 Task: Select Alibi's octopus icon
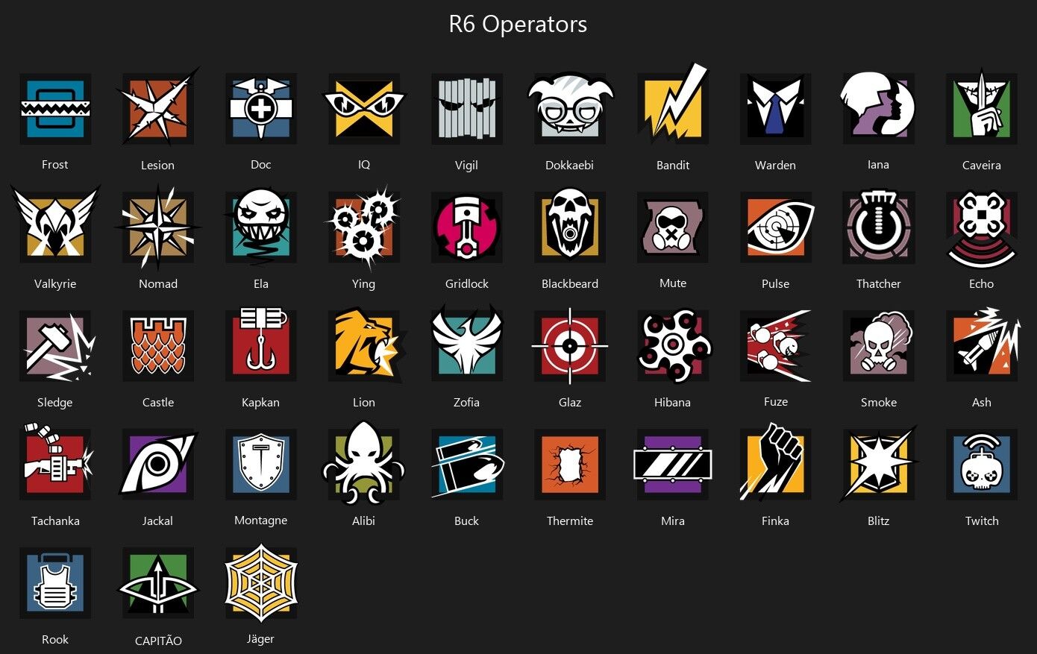pyautogui.click(x=363, y=464)
